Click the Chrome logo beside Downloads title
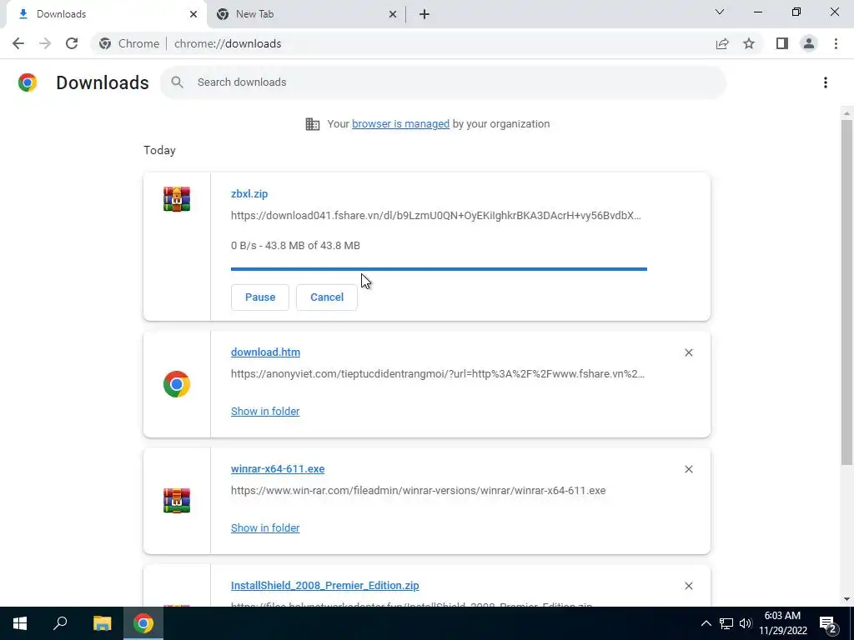This screenshot has height=640, width=854. 28,82
